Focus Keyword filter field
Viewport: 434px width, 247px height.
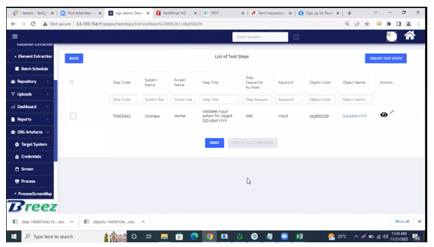288,100
